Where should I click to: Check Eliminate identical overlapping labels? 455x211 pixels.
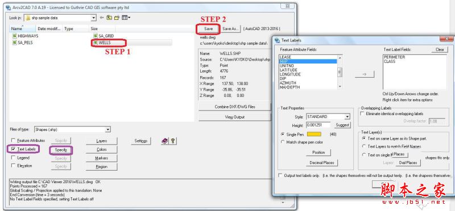click(x=362, y=114)
